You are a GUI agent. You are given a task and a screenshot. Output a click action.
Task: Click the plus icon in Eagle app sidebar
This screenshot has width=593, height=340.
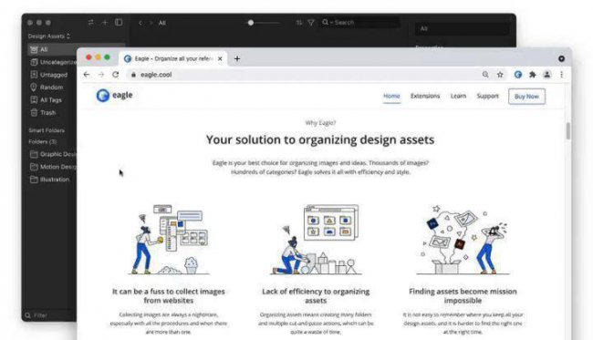[105, 22]
